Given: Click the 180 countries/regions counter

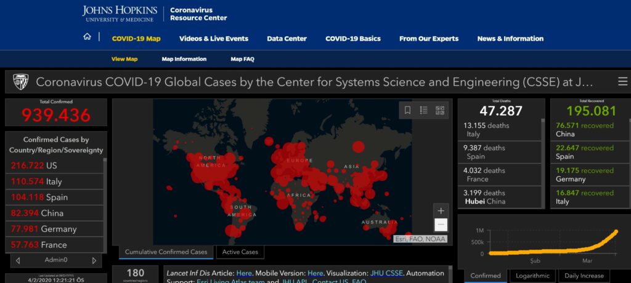Looking at the screenshot, I should tap(135, 274).
